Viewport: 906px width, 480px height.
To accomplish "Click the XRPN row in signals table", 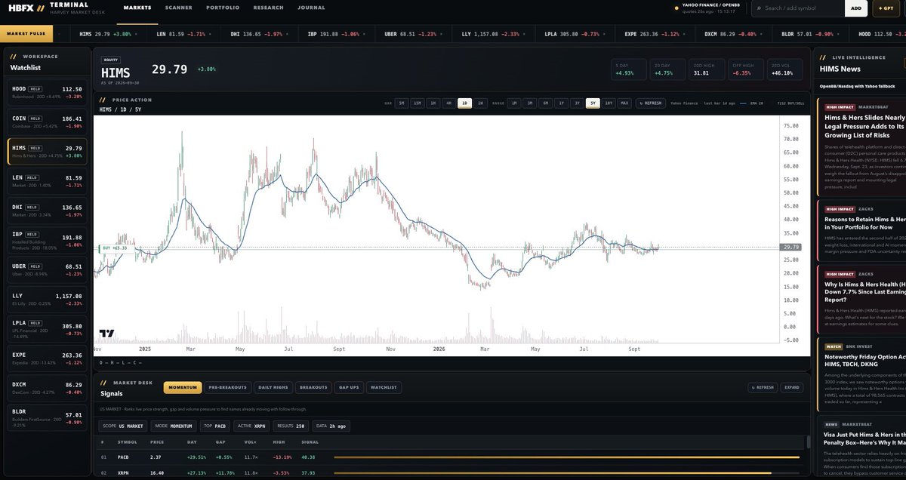I will pyautogui.click(x=449, y=472).
